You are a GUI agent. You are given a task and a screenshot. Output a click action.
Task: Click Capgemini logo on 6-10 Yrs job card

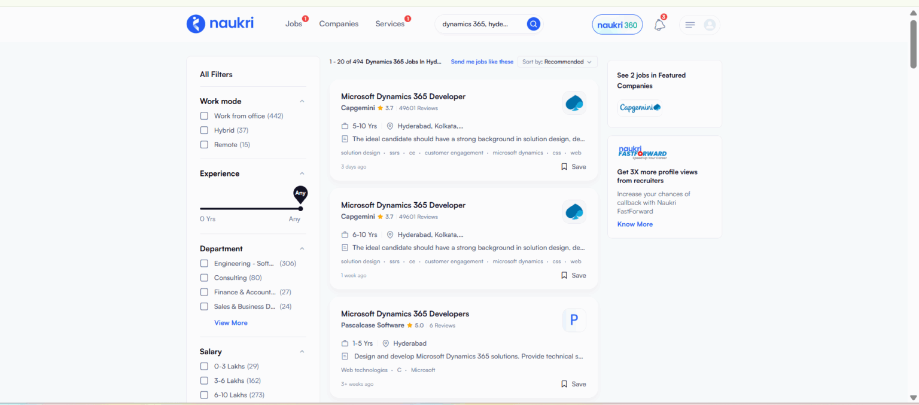click(574, 211)
